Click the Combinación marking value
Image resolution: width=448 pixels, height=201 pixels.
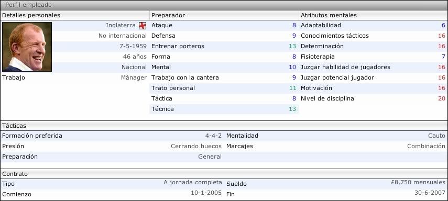427,146
